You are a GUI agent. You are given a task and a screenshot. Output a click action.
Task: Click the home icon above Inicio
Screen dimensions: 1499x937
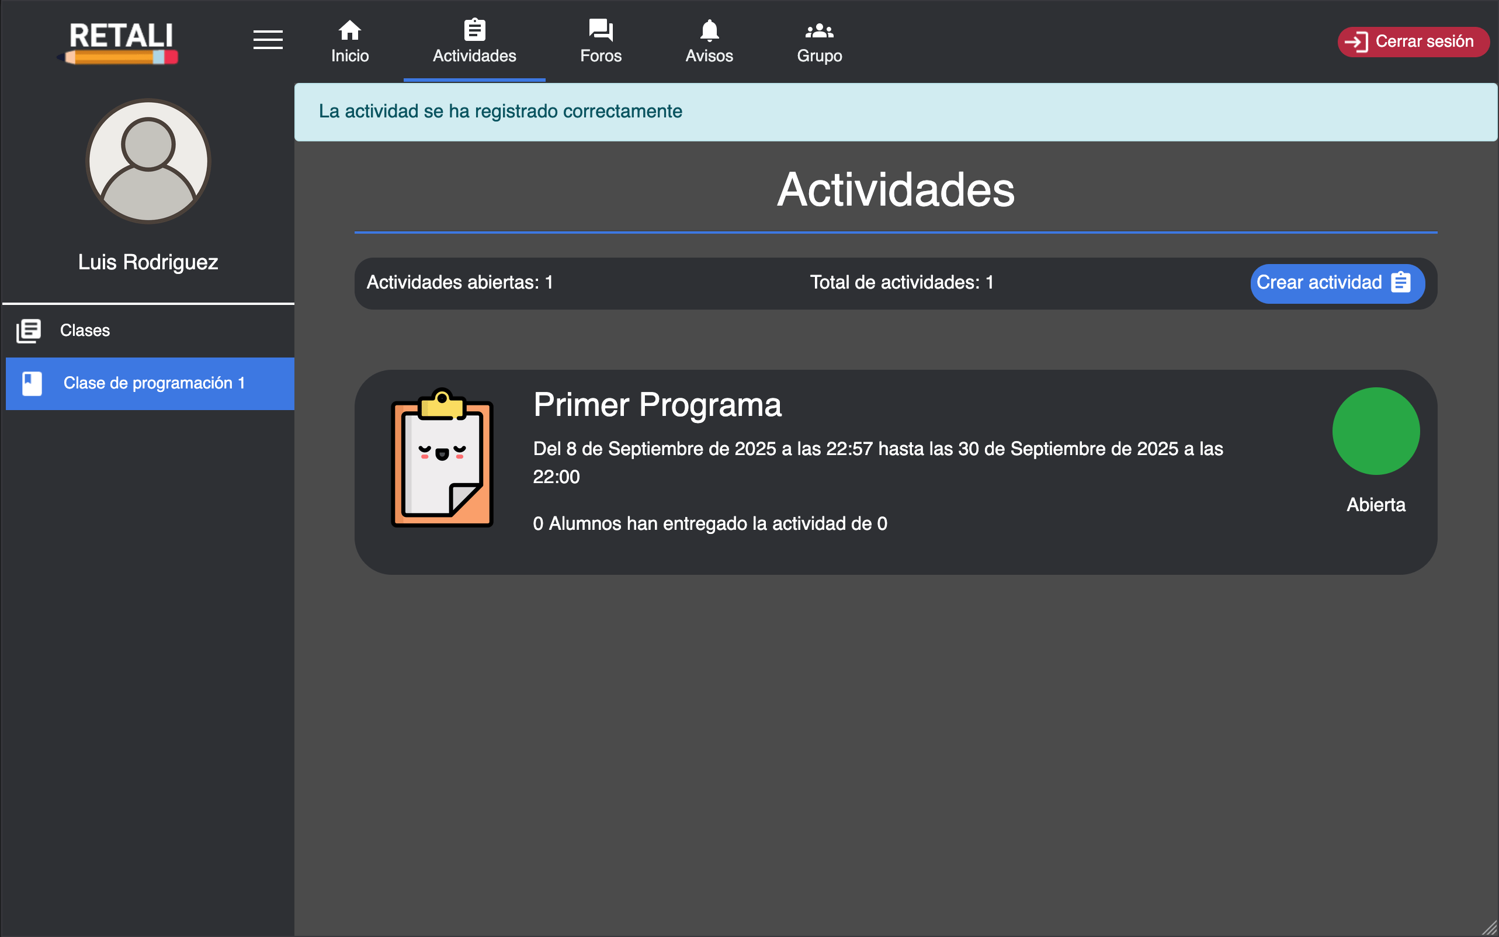click(349, 29)
